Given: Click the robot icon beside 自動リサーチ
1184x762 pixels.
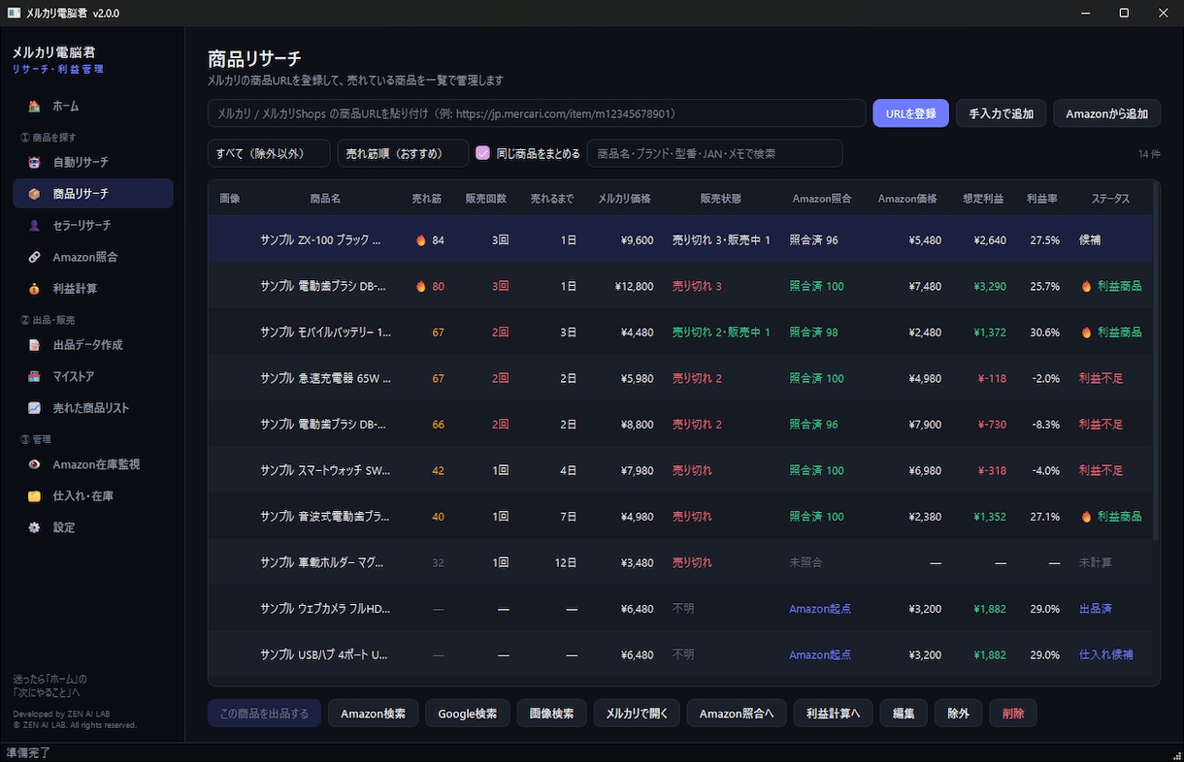Looking at the screenshot, I should [35, 162].
